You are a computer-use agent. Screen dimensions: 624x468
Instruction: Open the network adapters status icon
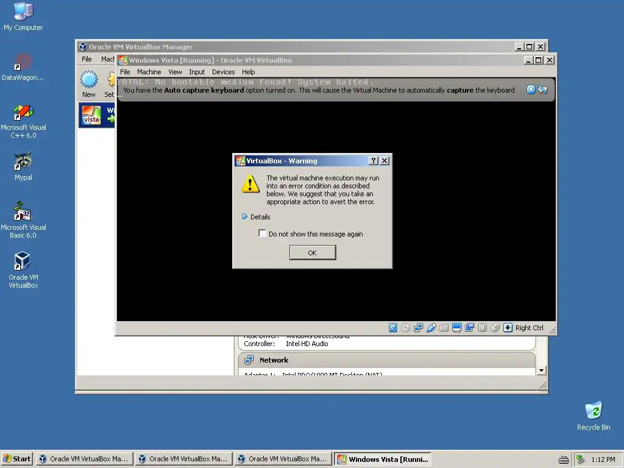click(x=418, y=327)
